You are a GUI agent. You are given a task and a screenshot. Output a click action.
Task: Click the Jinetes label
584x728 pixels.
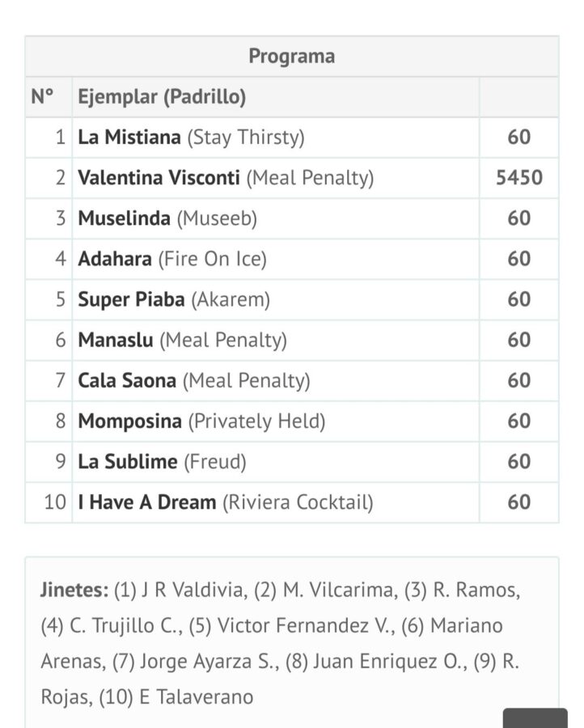tap(74, 590)
